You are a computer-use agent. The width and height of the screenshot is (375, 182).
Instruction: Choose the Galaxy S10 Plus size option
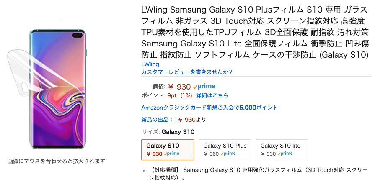pos(225,149)
